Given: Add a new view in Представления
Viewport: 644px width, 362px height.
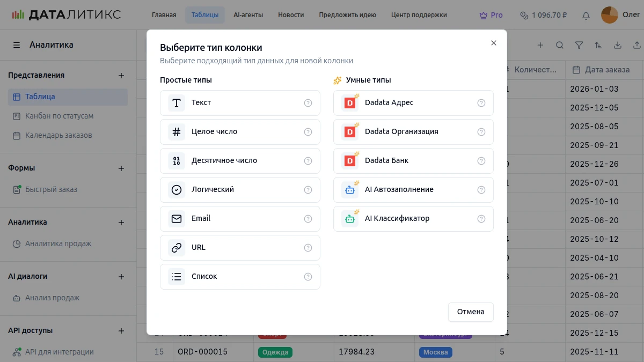Looking at the screenshot, I should click(121, 76).
